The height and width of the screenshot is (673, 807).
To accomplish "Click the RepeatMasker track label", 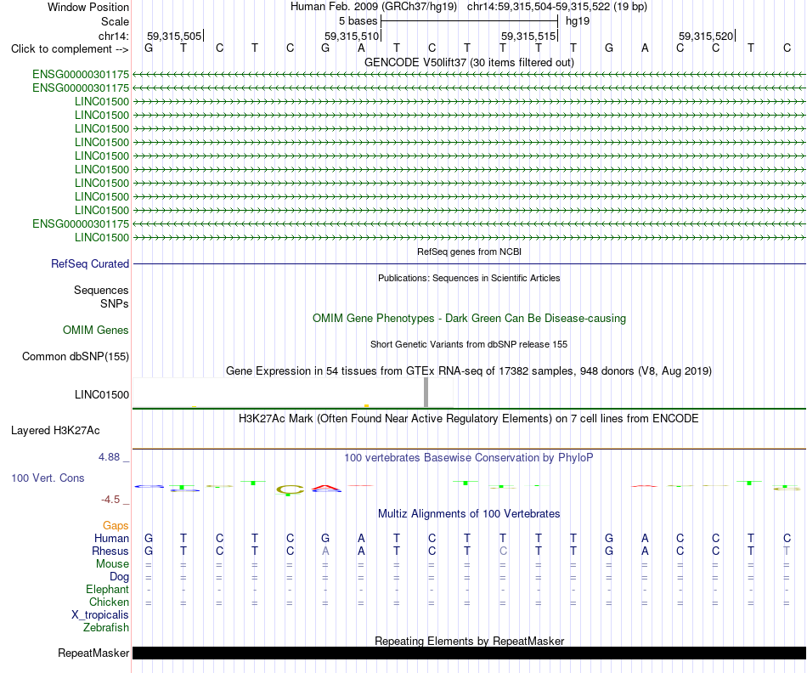I will pyautogui.click(x=93, y=653).
